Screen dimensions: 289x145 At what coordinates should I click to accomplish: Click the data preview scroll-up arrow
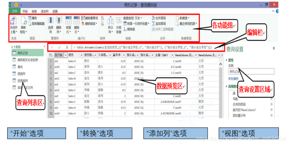tap(221, 64)
